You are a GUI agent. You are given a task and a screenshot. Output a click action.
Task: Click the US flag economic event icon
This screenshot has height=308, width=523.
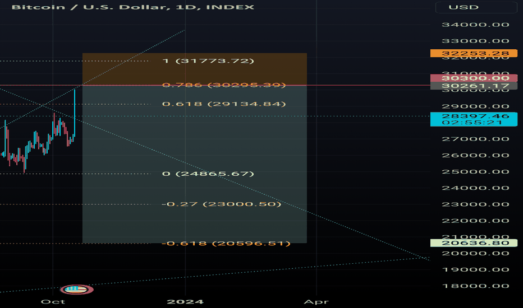click(x=77, y=290)
